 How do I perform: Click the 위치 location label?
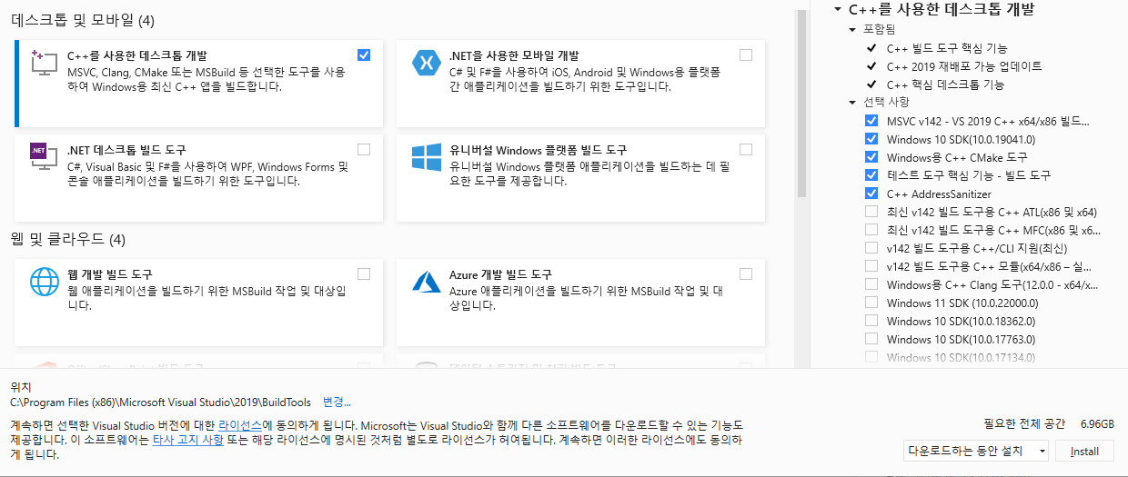tap(20, 387)
